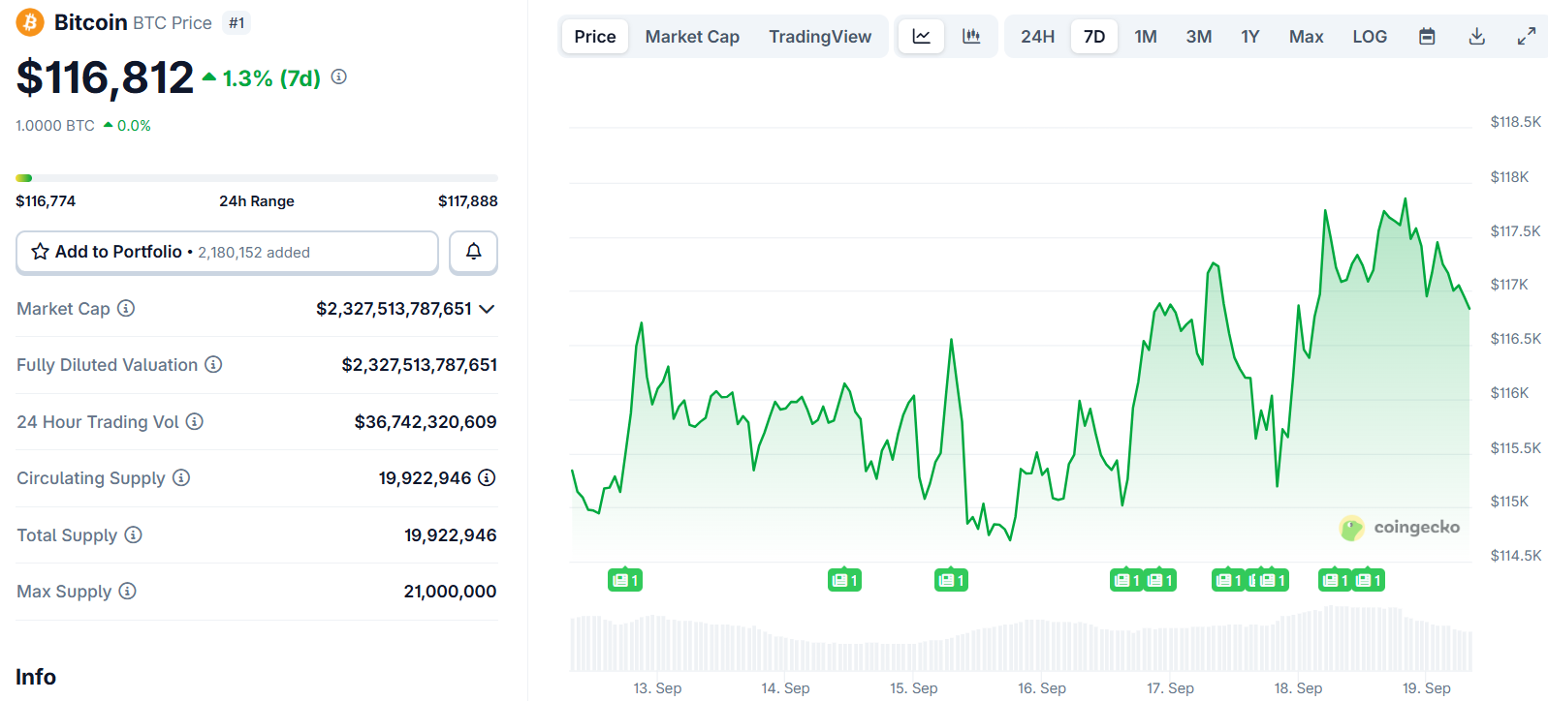Screen dimensions: 1548x701
Task: Click the 1.0000 BTC text
Action: (x=55, y=126)
